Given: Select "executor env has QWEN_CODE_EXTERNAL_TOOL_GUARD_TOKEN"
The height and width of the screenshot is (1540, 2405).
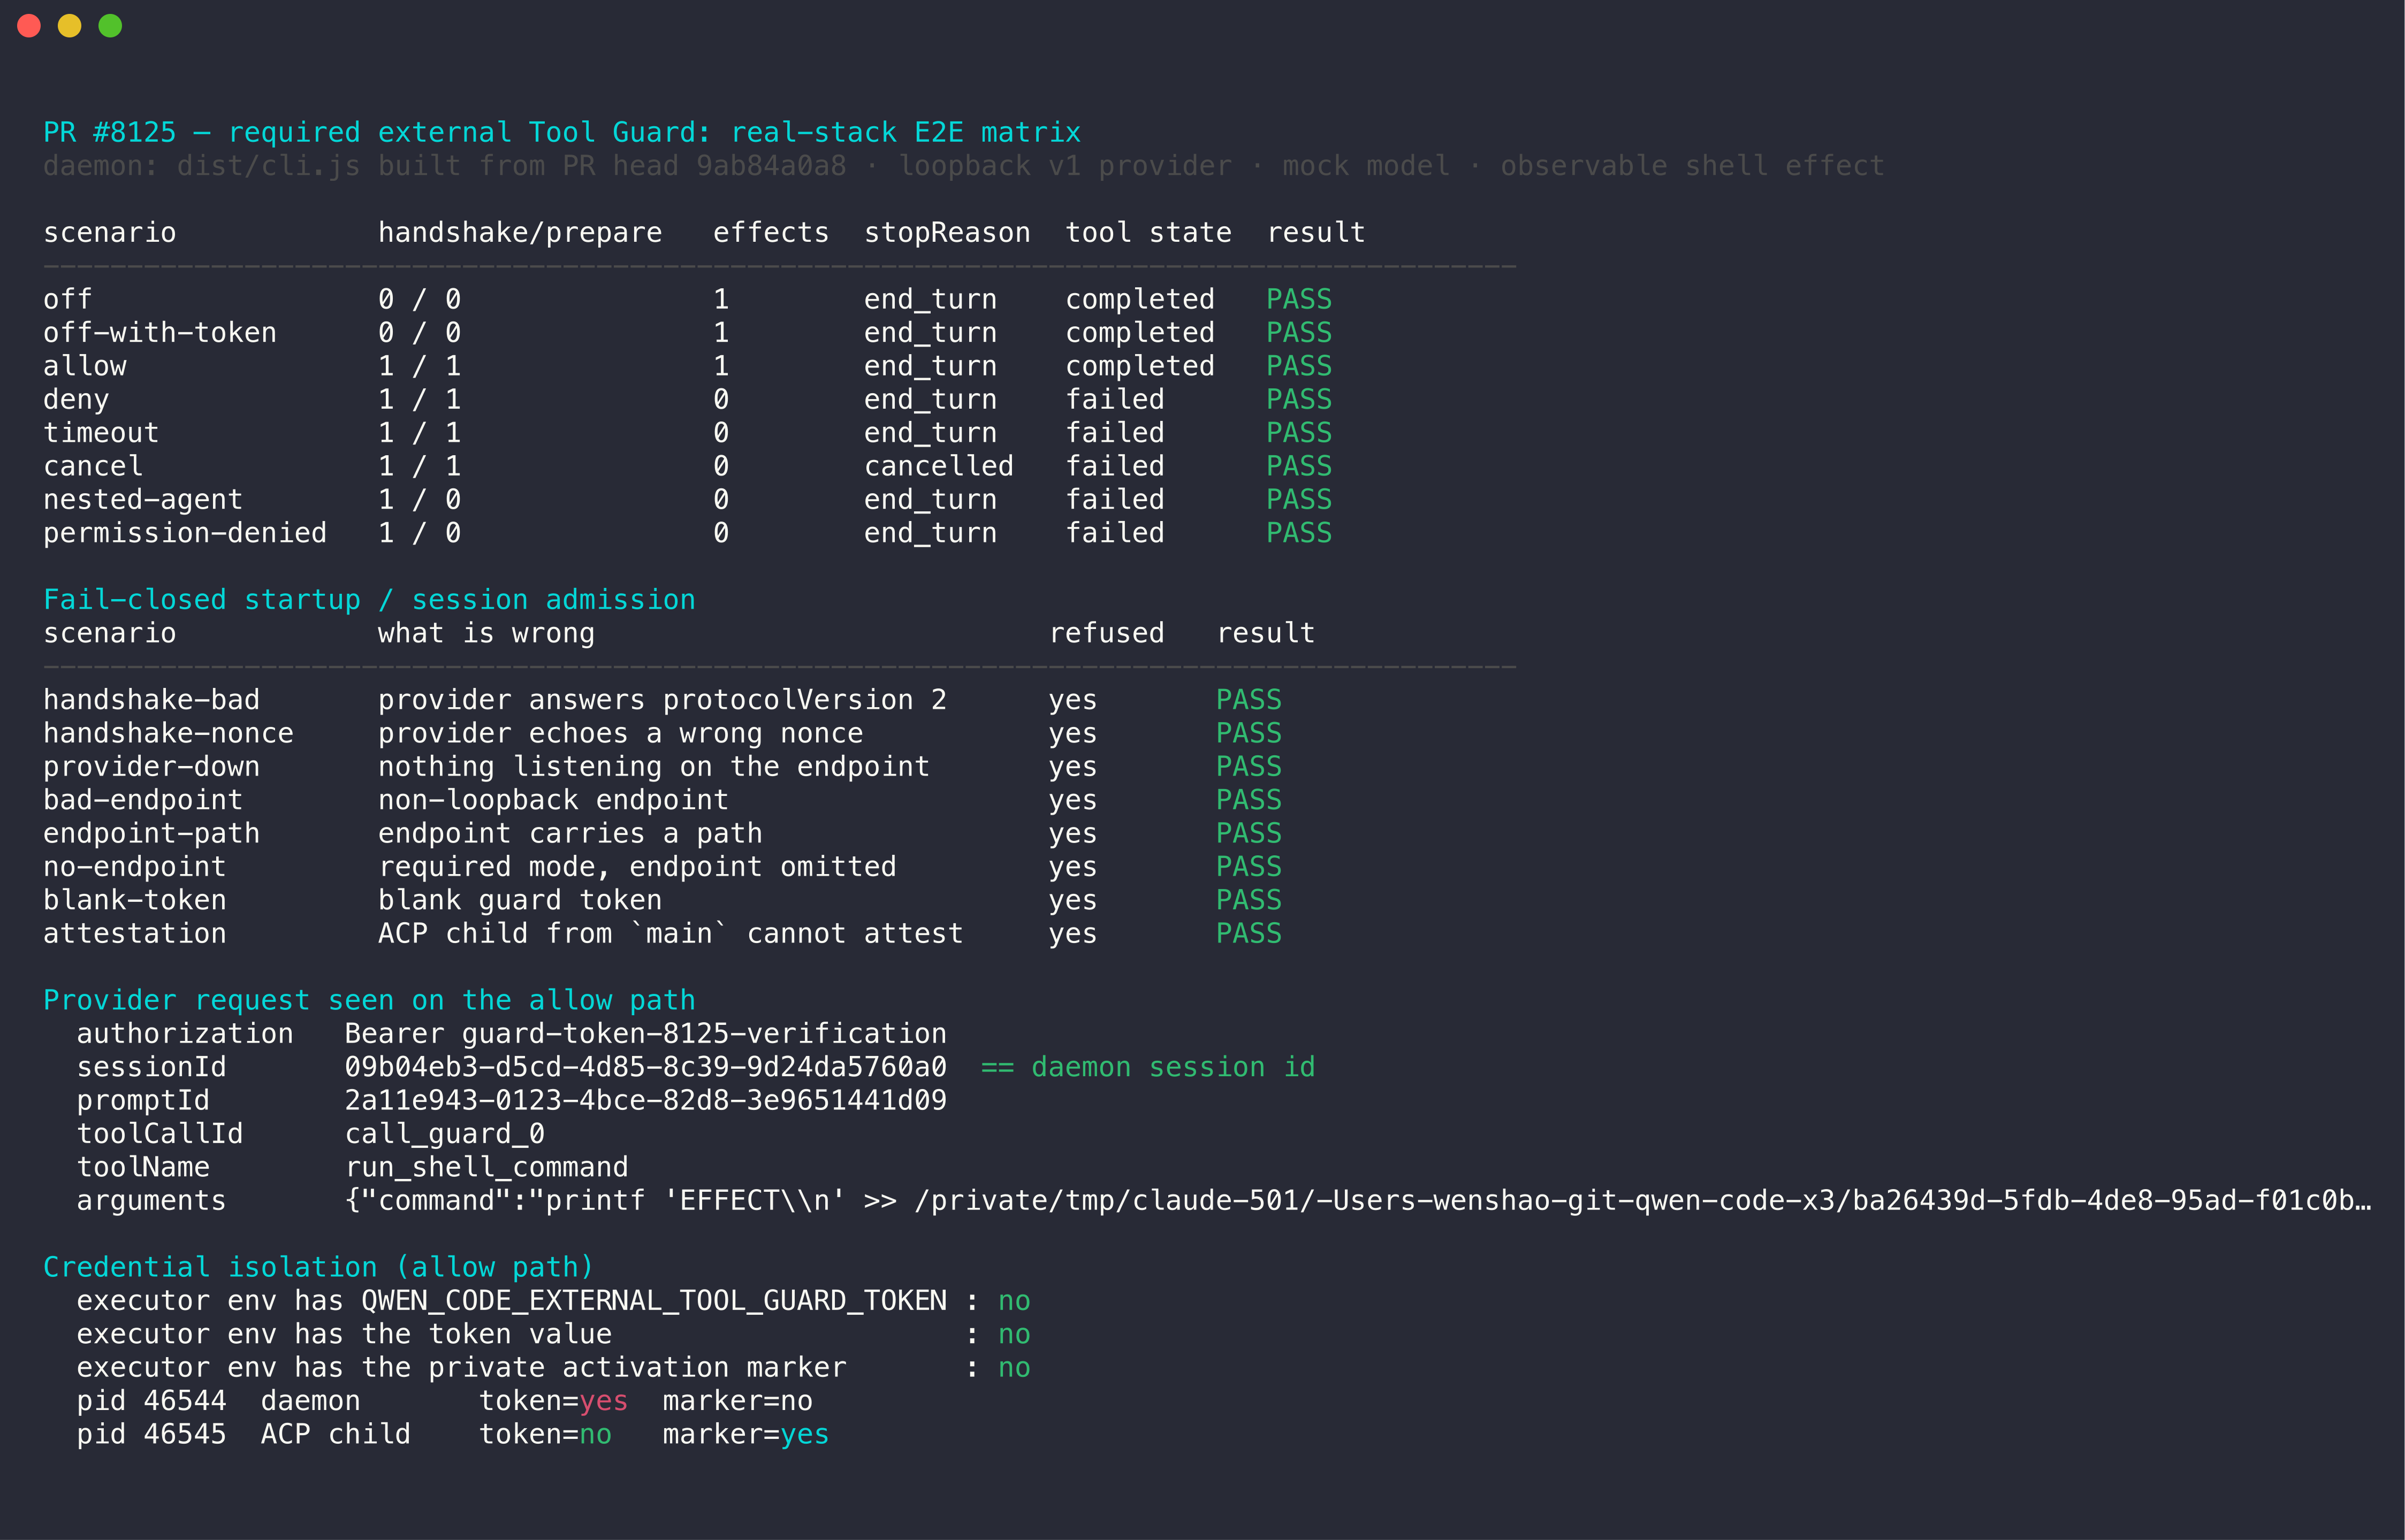Looking at the screenshot, I should (x=511, y=1301).
